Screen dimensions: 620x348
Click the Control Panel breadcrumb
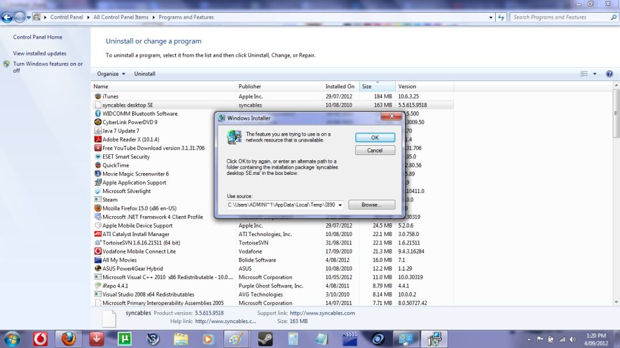67,18
